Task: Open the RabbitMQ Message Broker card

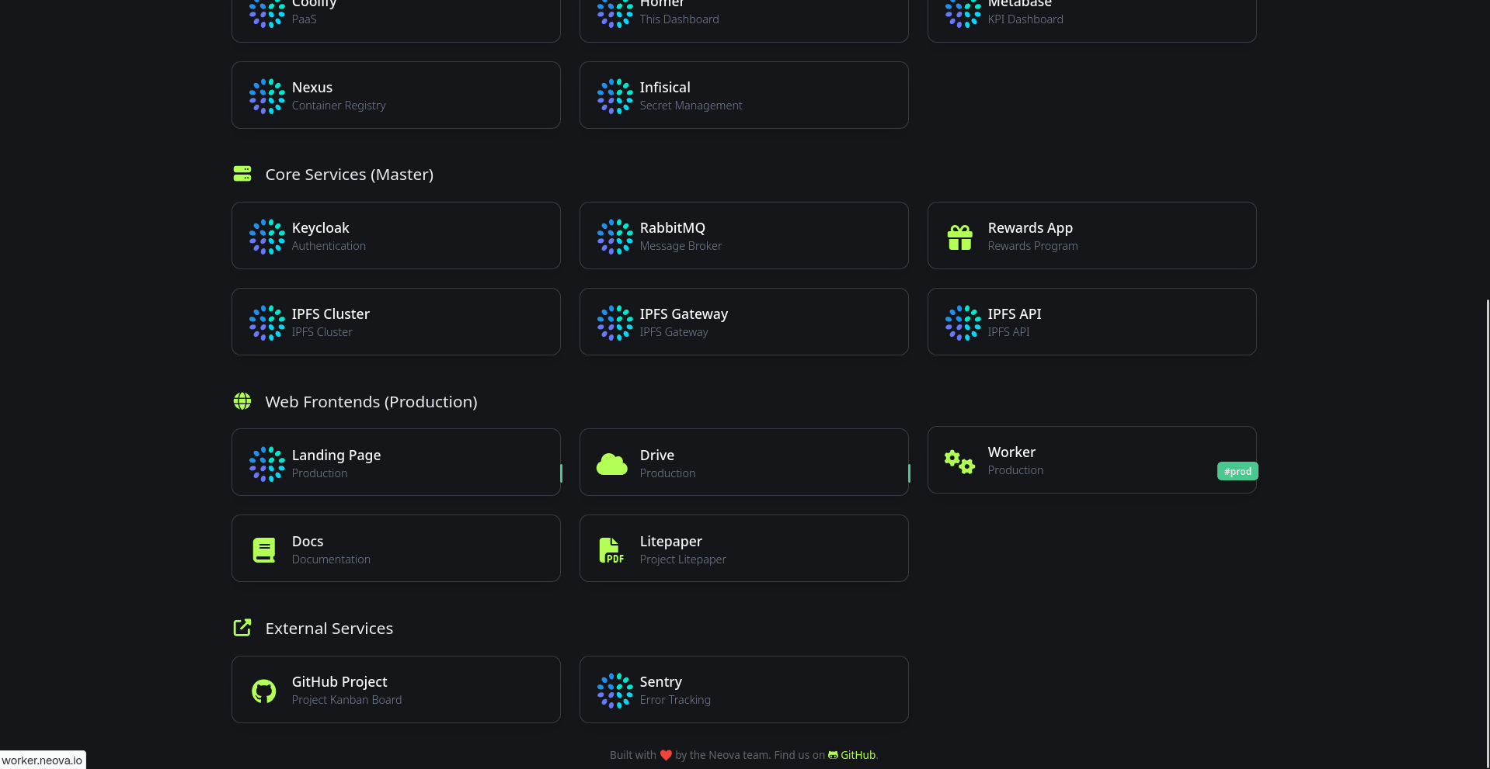Action: pos(743,236)
